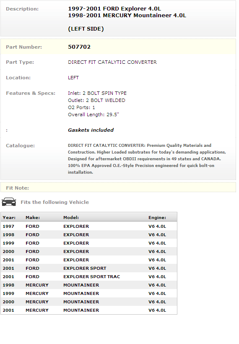Click the LEFT location value
The image size is (239, 344).
coord(73,78)
